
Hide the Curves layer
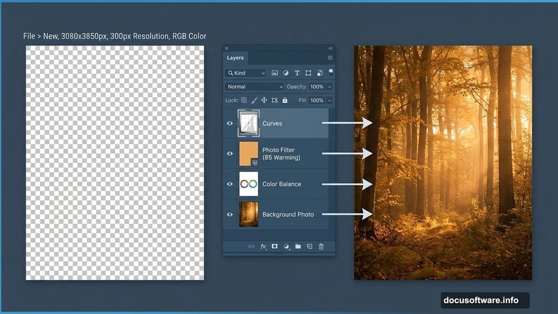pos(229,123)
